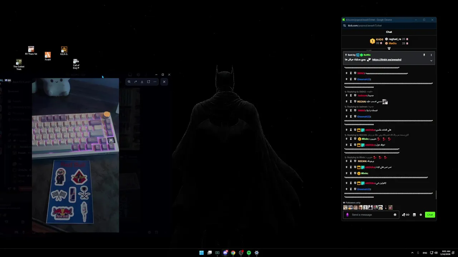The height and width of the screenshot is (257, 458).
Task: Open site information icon in Chrome address bar
Action: [345, 26]
